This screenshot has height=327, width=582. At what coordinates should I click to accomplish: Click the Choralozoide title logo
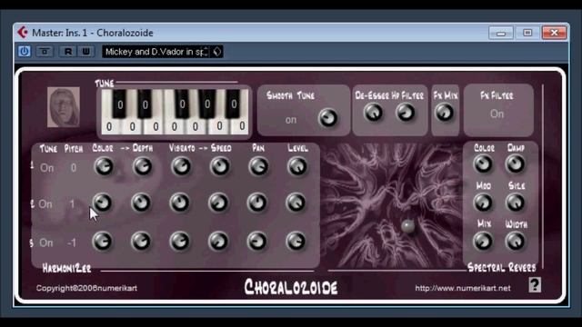(x=291, y=287)
